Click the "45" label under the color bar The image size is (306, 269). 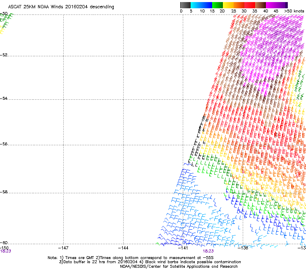tap(276, 11)
